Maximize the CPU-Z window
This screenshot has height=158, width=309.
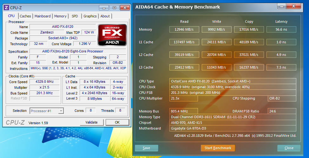coord(114,8)
